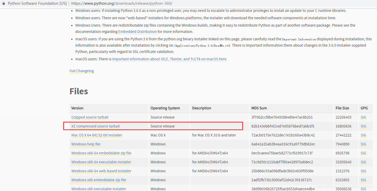
Task: Download Windows x86 embeddable zip file
Action: pos(99,180)
